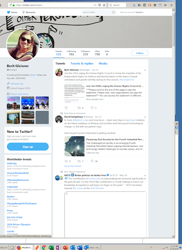Open the Moments lightning icon
The height and width of the screenshot is (250, 182).
tap(23, 12)
